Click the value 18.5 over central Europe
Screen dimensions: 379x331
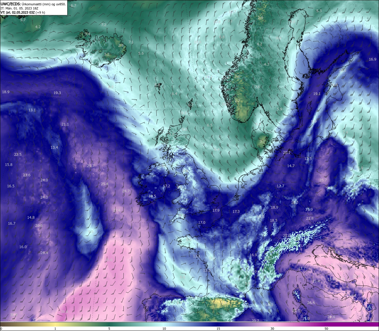click(274, 221)
